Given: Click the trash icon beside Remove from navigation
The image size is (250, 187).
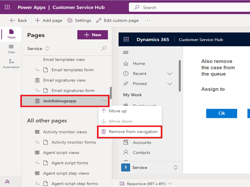Looking at the screenshot, I should coord(104,132).
